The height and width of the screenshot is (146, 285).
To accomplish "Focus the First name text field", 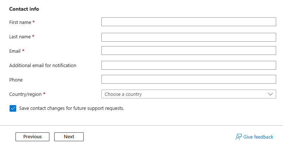I will [189, 22].
